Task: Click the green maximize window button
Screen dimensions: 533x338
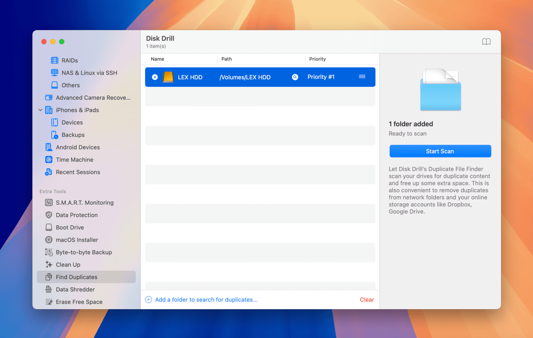Action: (62, 42)
